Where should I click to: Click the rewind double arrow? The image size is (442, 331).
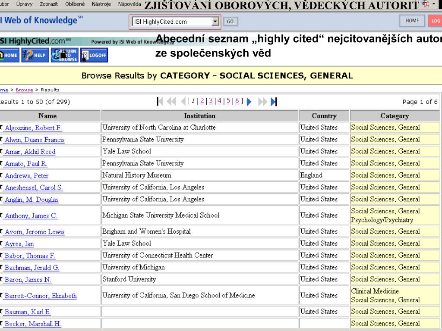click(171, 101)
